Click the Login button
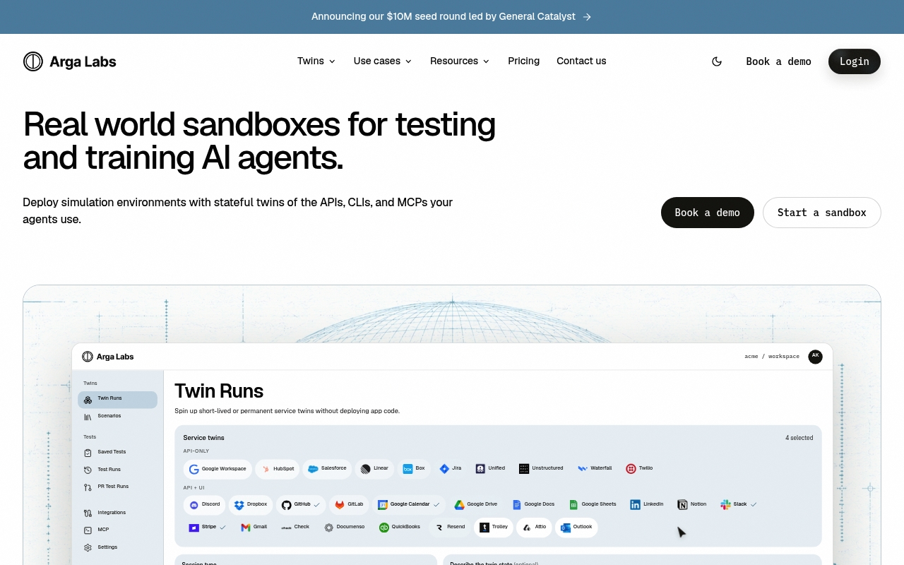This screenshot has height=565, width=904. (855, 61)
